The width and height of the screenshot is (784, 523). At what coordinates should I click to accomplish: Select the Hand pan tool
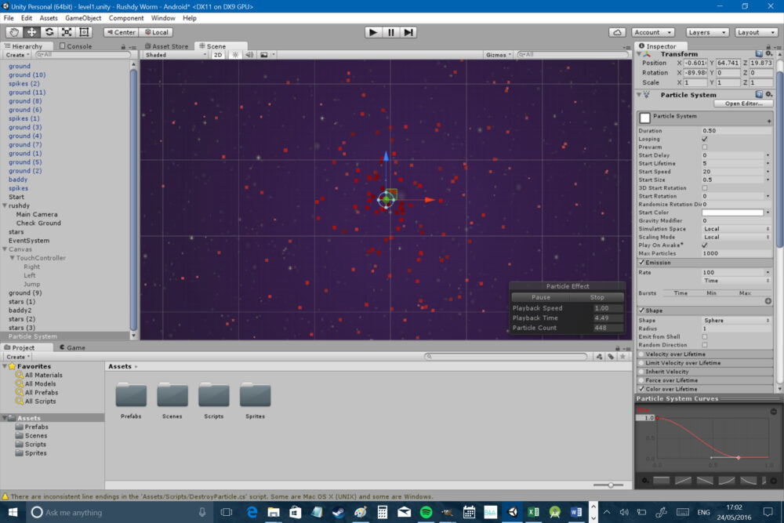click(x=13, y=32)
